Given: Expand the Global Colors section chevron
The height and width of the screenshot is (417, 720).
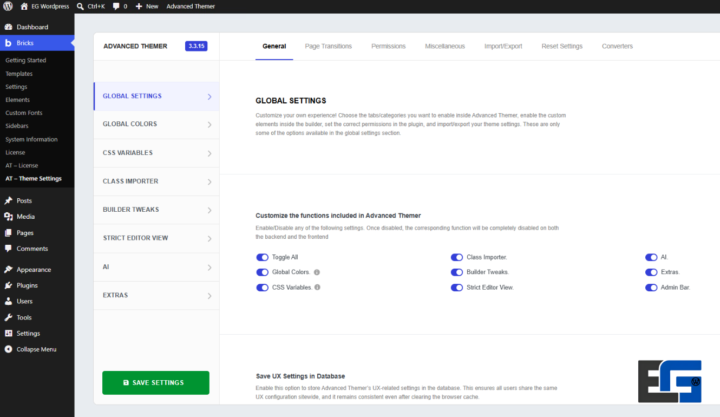Looking at the screenshot, I should pos(210,125).
